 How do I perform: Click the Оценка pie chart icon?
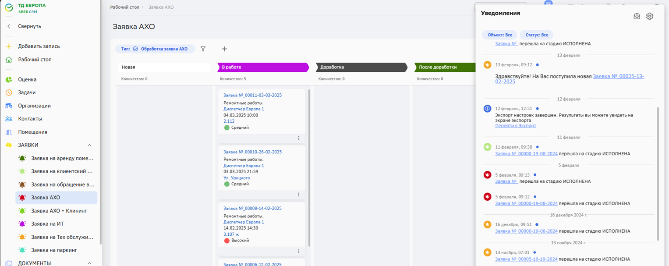click(9, 79)
